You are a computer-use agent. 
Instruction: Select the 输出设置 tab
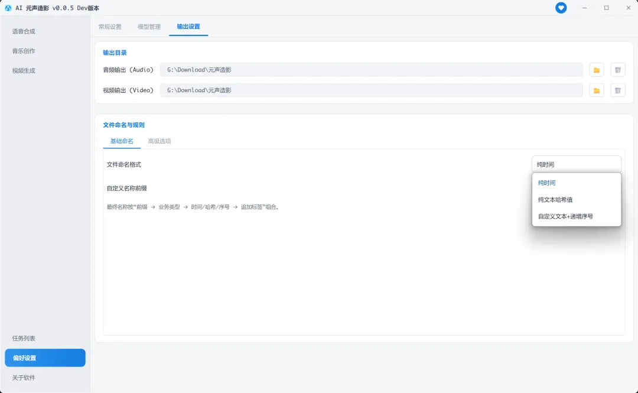[188, 27]
